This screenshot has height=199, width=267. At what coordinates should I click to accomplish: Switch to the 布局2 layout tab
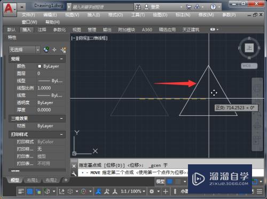pos(51,180)
